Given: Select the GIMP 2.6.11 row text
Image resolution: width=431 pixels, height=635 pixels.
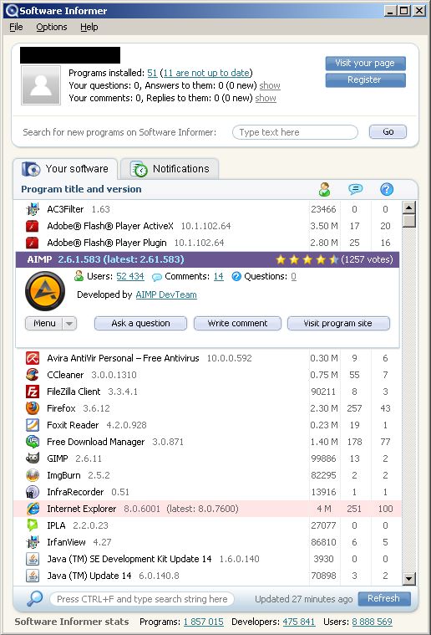Looking at the screenshot, I should tap(74, 458).
